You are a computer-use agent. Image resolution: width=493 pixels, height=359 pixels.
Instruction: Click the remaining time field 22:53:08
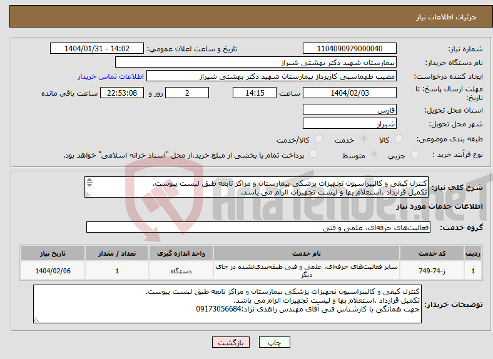[122, 93]
